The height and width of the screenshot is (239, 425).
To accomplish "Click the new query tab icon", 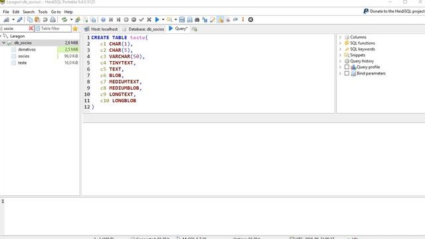I will (195, 29).
